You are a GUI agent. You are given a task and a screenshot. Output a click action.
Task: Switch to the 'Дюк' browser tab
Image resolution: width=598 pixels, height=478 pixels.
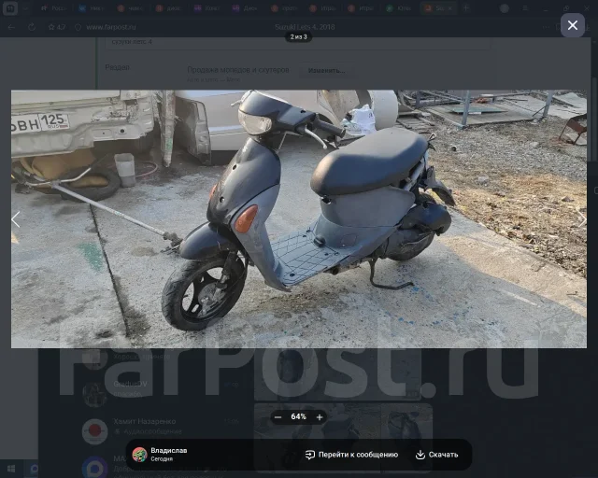(x=246, y=8)
